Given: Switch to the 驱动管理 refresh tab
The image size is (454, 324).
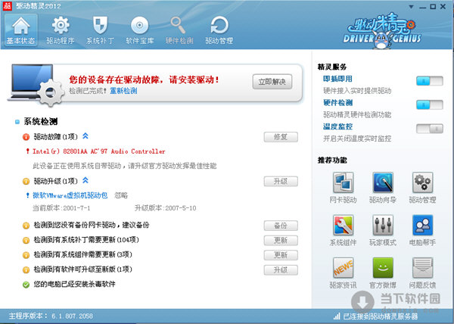Looking at the screenshot, I should click(x=219, y=30).
